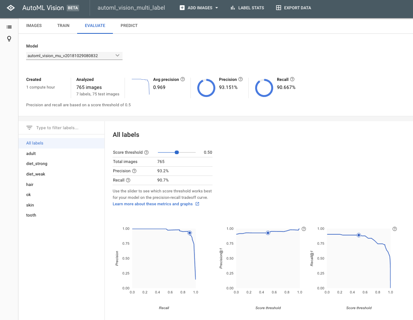Open the list view sidebar icon
This screenshot has height=320, width=413.
tap(9, 27)
